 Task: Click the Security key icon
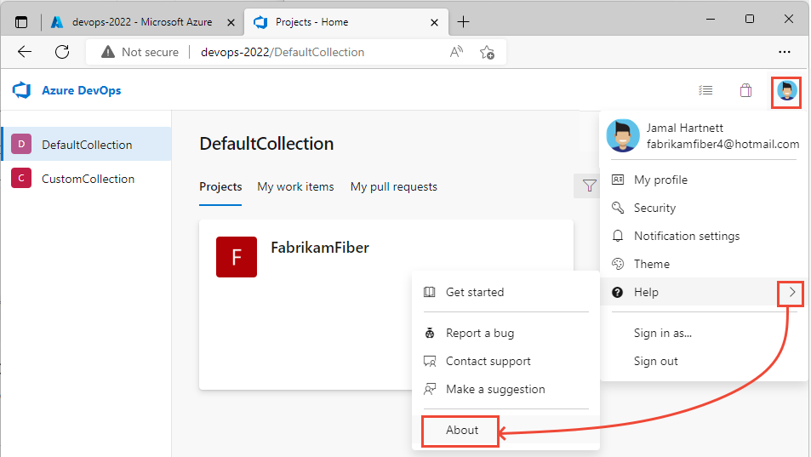[x=618, y=208]
